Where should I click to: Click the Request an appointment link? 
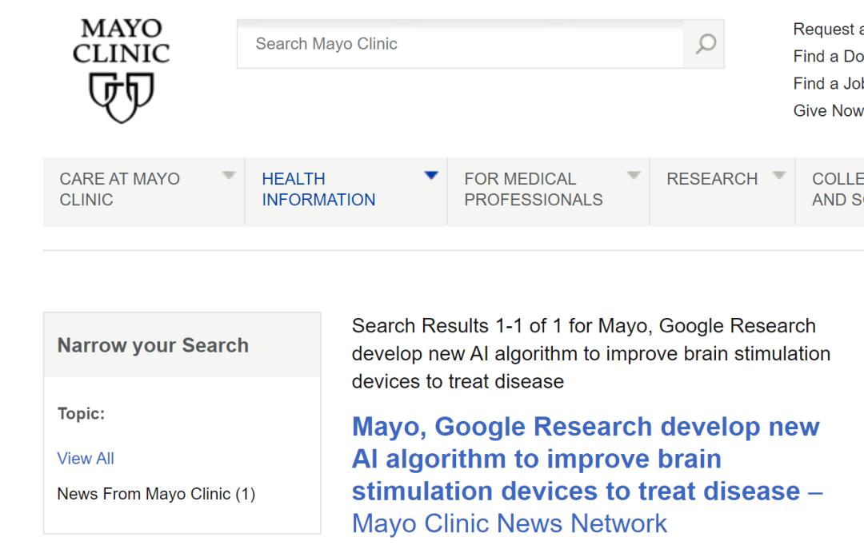(828, 30)
